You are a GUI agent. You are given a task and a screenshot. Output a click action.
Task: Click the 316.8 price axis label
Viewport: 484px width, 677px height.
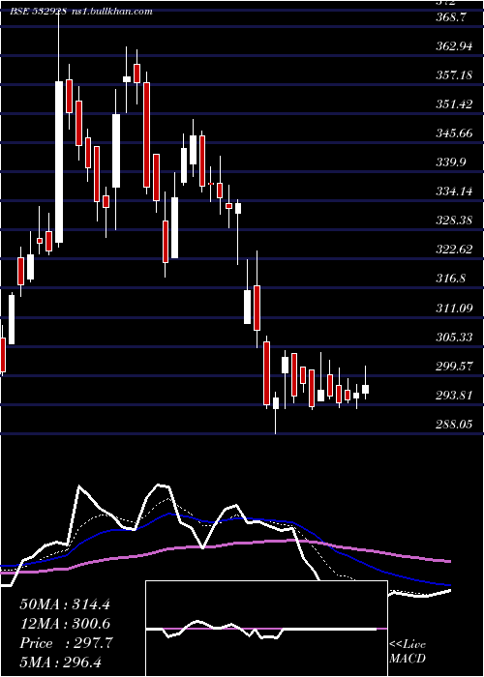[451, 279]
